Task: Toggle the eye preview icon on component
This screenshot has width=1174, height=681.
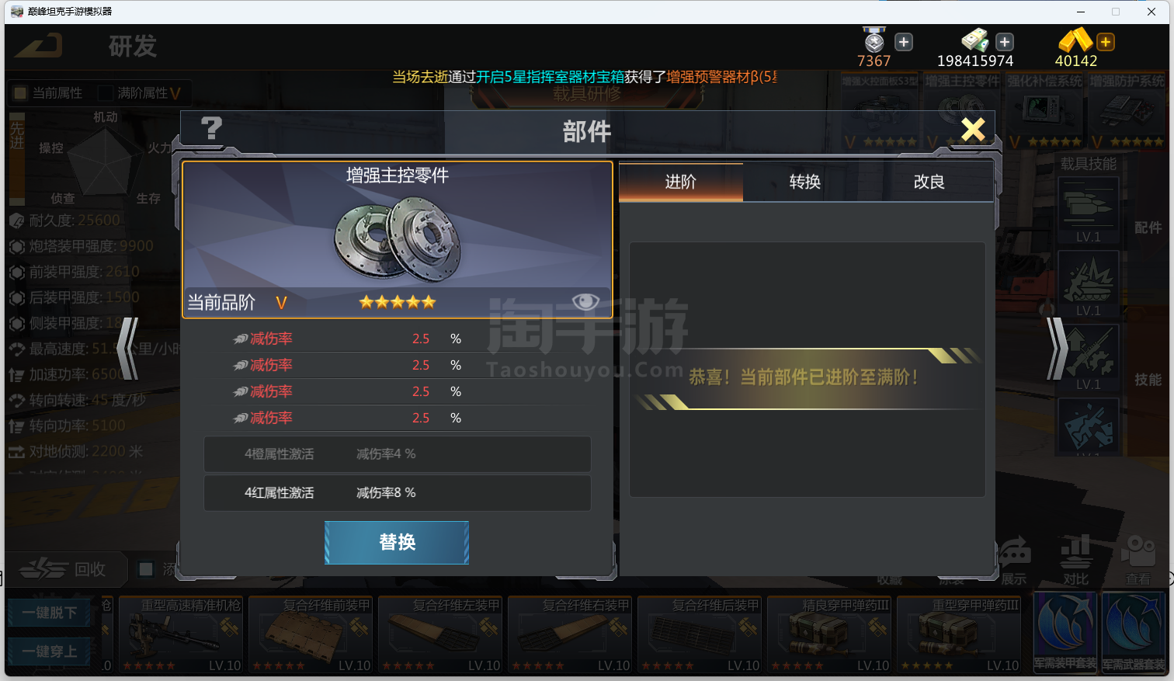Action: tap(585, 301)
